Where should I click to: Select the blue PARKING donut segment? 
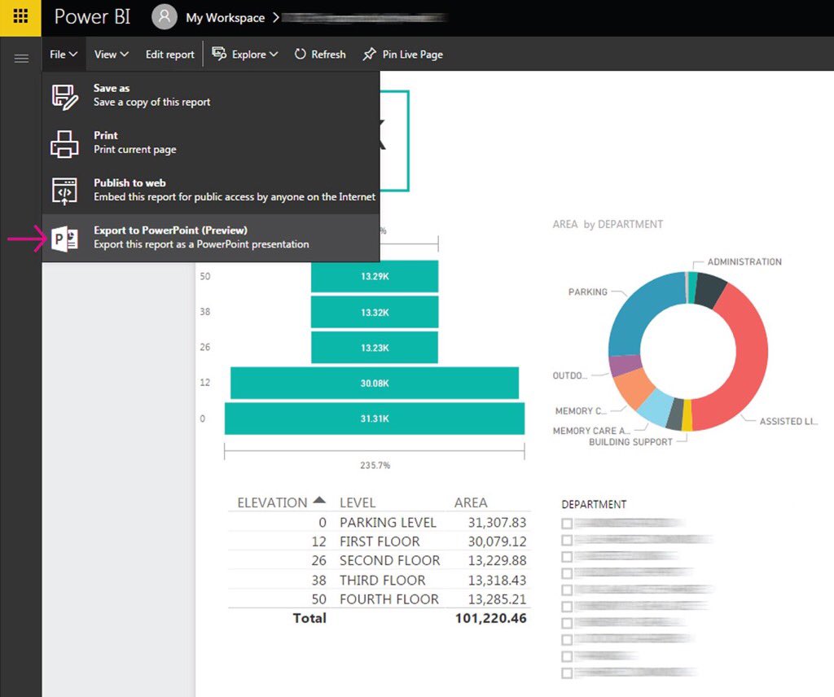(x=635, y=313)
